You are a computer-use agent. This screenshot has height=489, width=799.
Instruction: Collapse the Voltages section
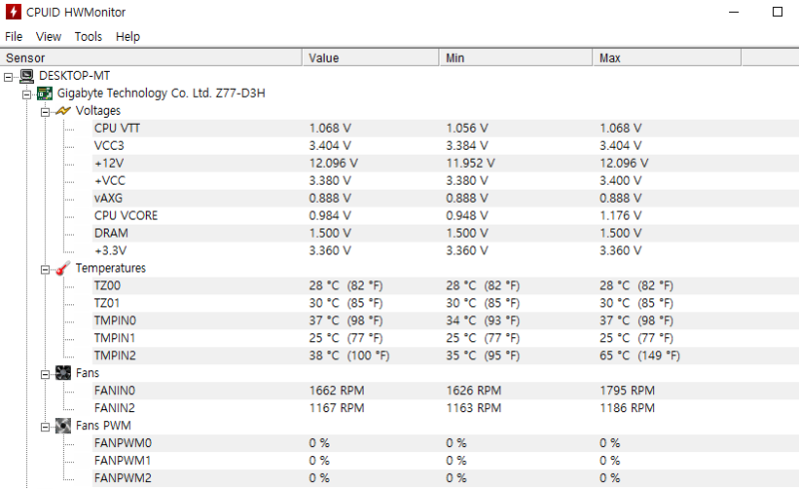pos(45,111)
